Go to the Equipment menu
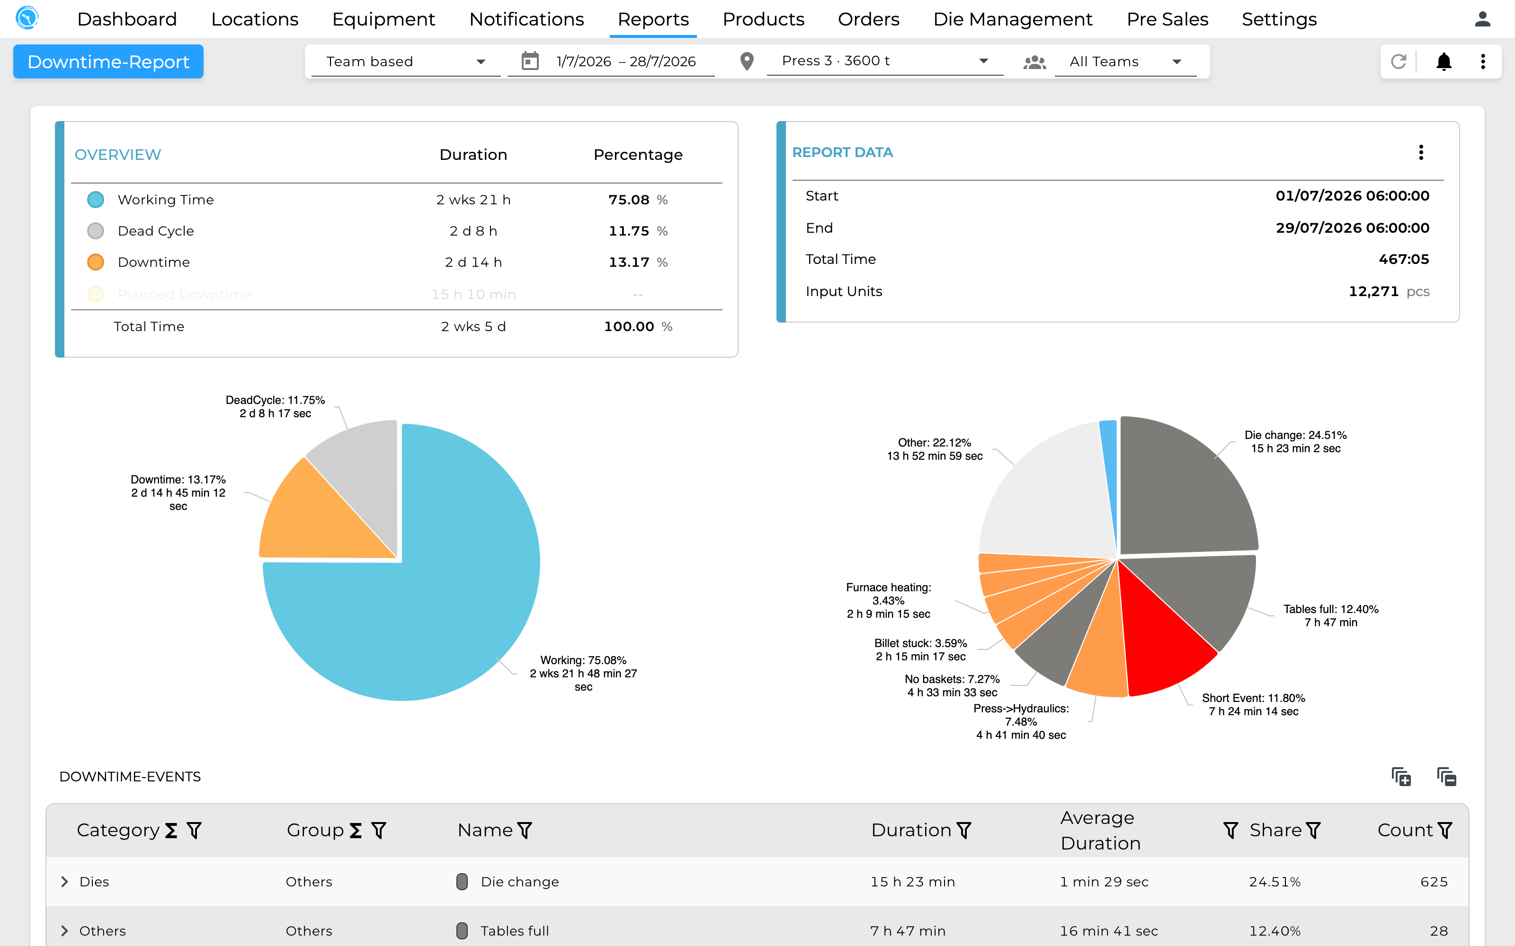Viewport: 1515px width, 946px height. tap(383, 19)
